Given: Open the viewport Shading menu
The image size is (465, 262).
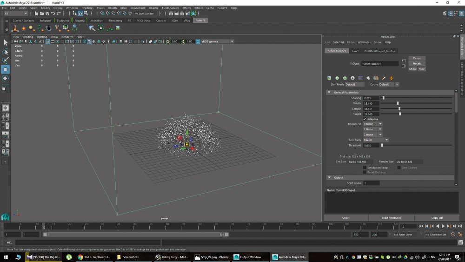Looking at the screenshot, I should click(28, 37).
